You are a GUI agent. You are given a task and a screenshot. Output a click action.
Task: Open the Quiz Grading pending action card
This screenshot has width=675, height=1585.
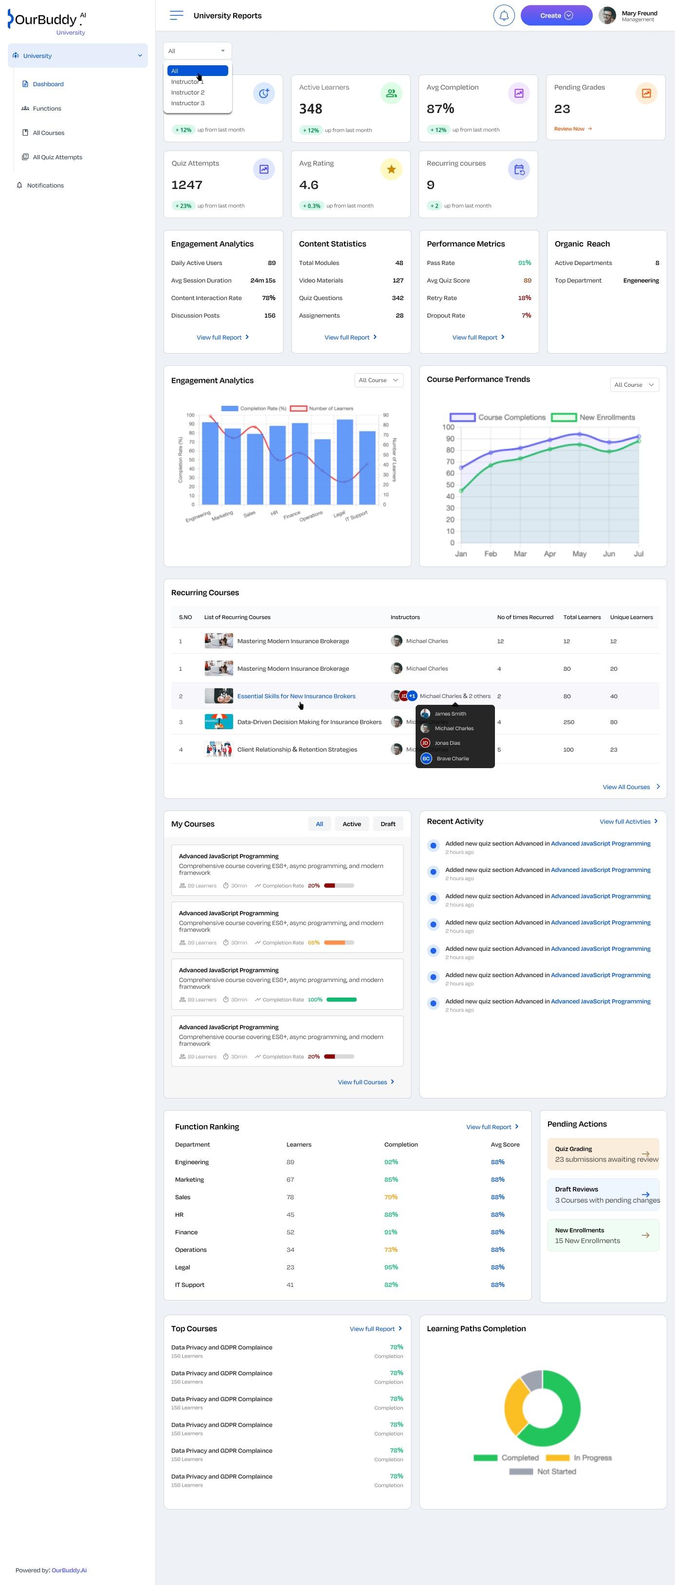tap(603, 1153)
